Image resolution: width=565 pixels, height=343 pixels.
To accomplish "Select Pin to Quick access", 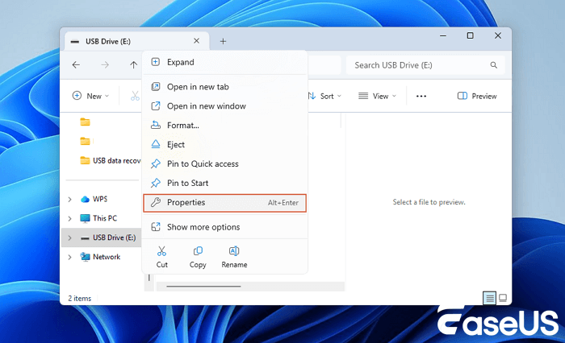I will (225, 163).
